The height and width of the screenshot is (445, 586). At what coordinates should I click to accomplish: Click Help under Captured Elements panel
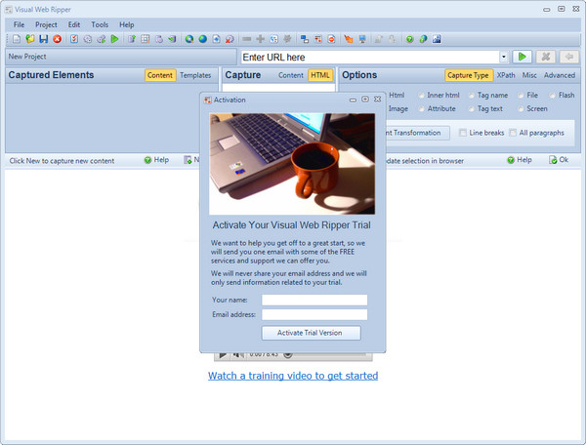pyautogui.click(x=156, y=160)
